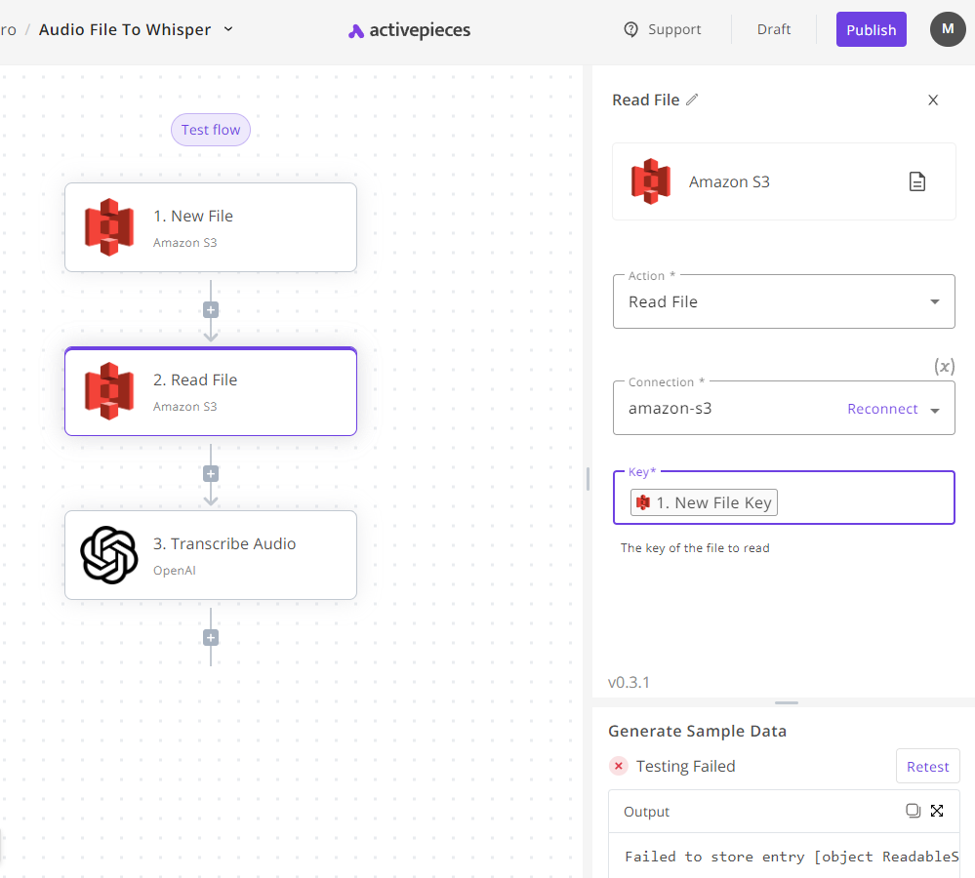Select the 1. New File step

click(211, 227)
